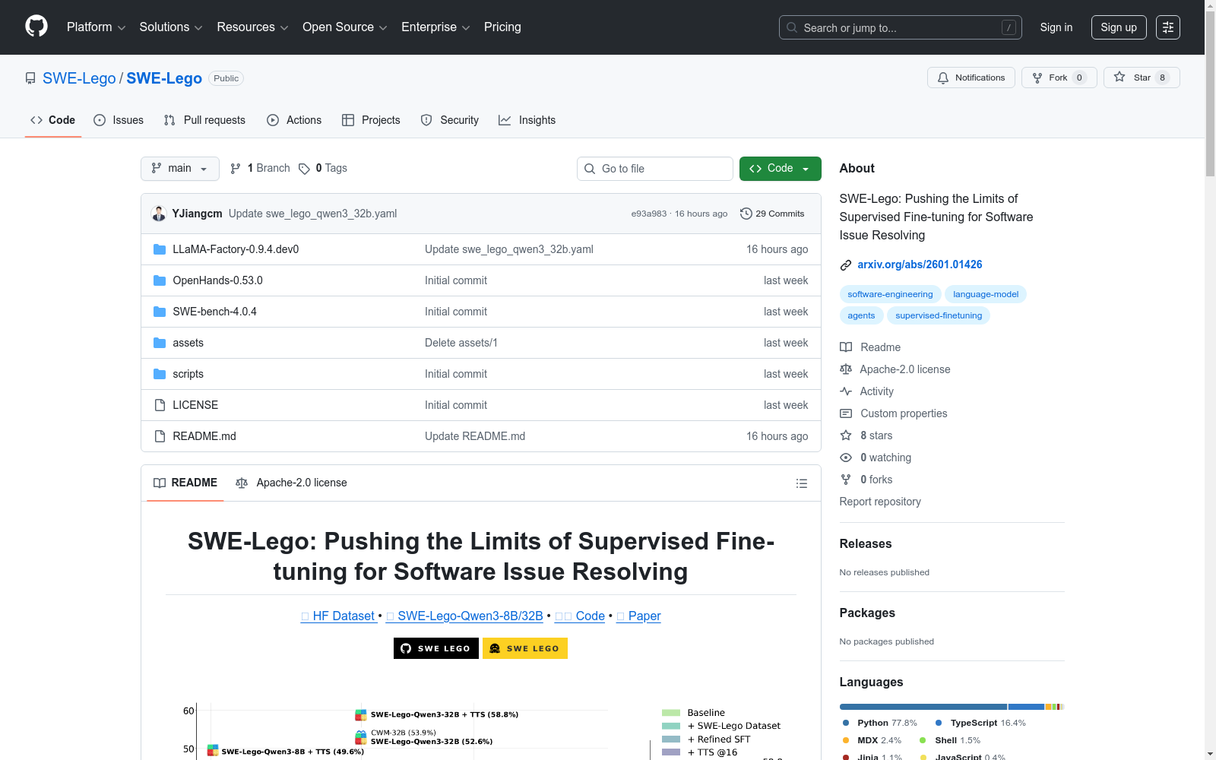Click the scripts folder icon

[160, 374]
